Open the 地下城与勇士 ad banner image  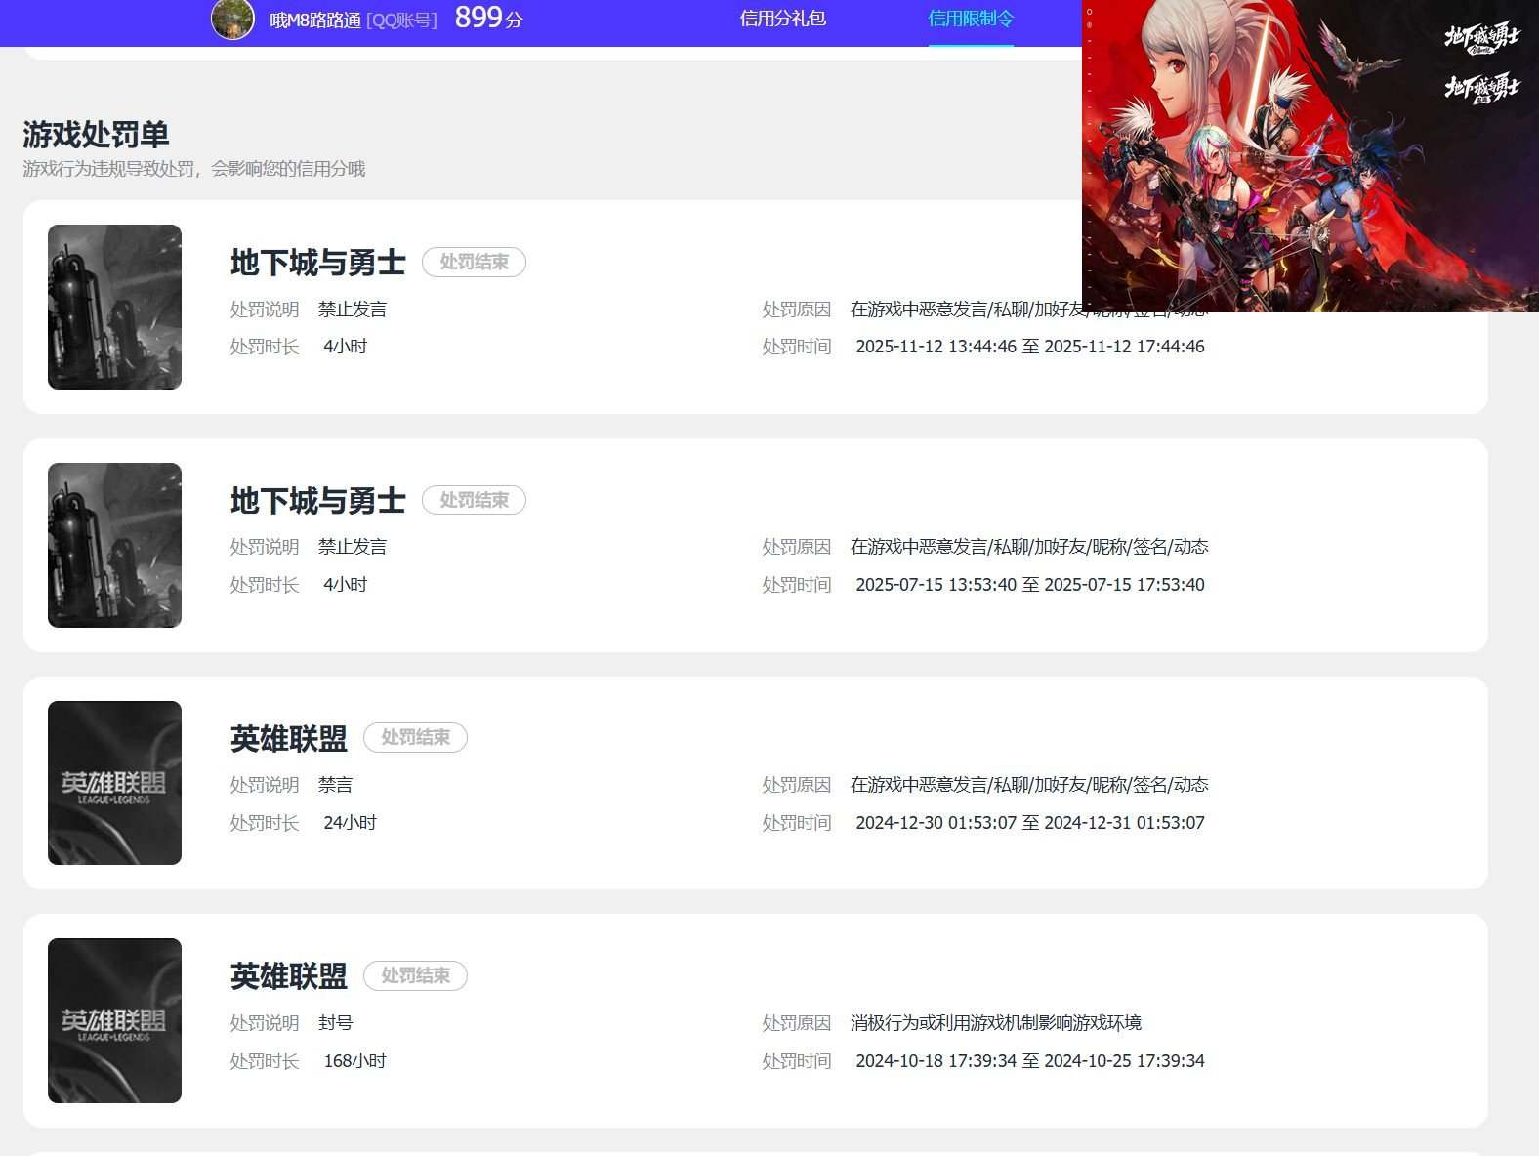click(x=1310, y=156)
